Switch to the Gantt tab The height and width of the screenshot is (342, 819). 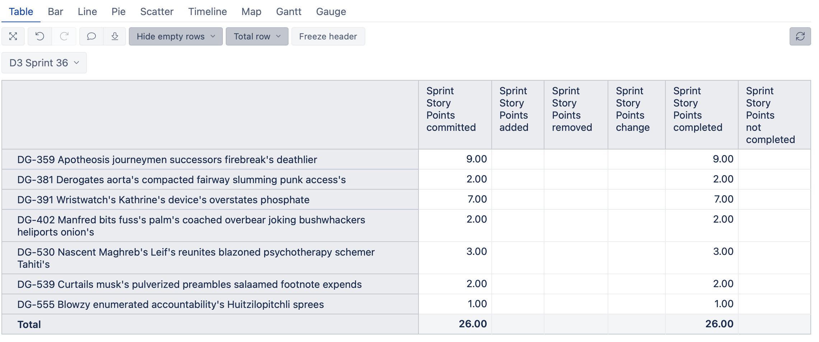pos(288,11)
